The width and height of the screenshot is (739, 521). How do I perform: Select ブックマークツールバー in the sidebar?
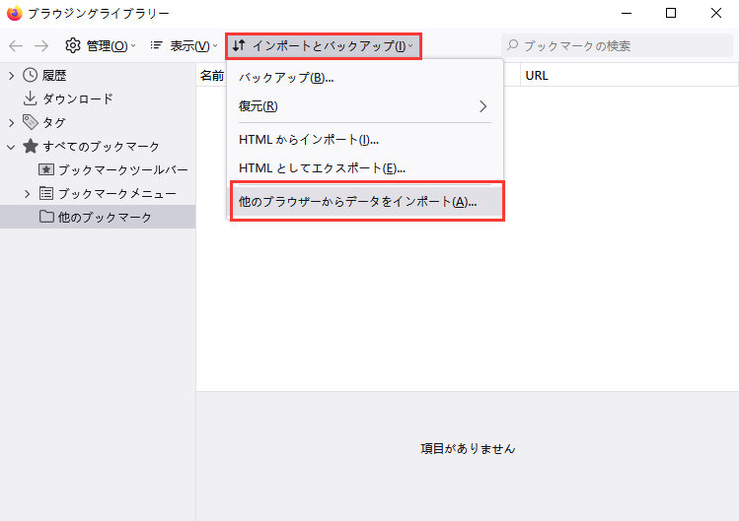(x=122, y=169)
